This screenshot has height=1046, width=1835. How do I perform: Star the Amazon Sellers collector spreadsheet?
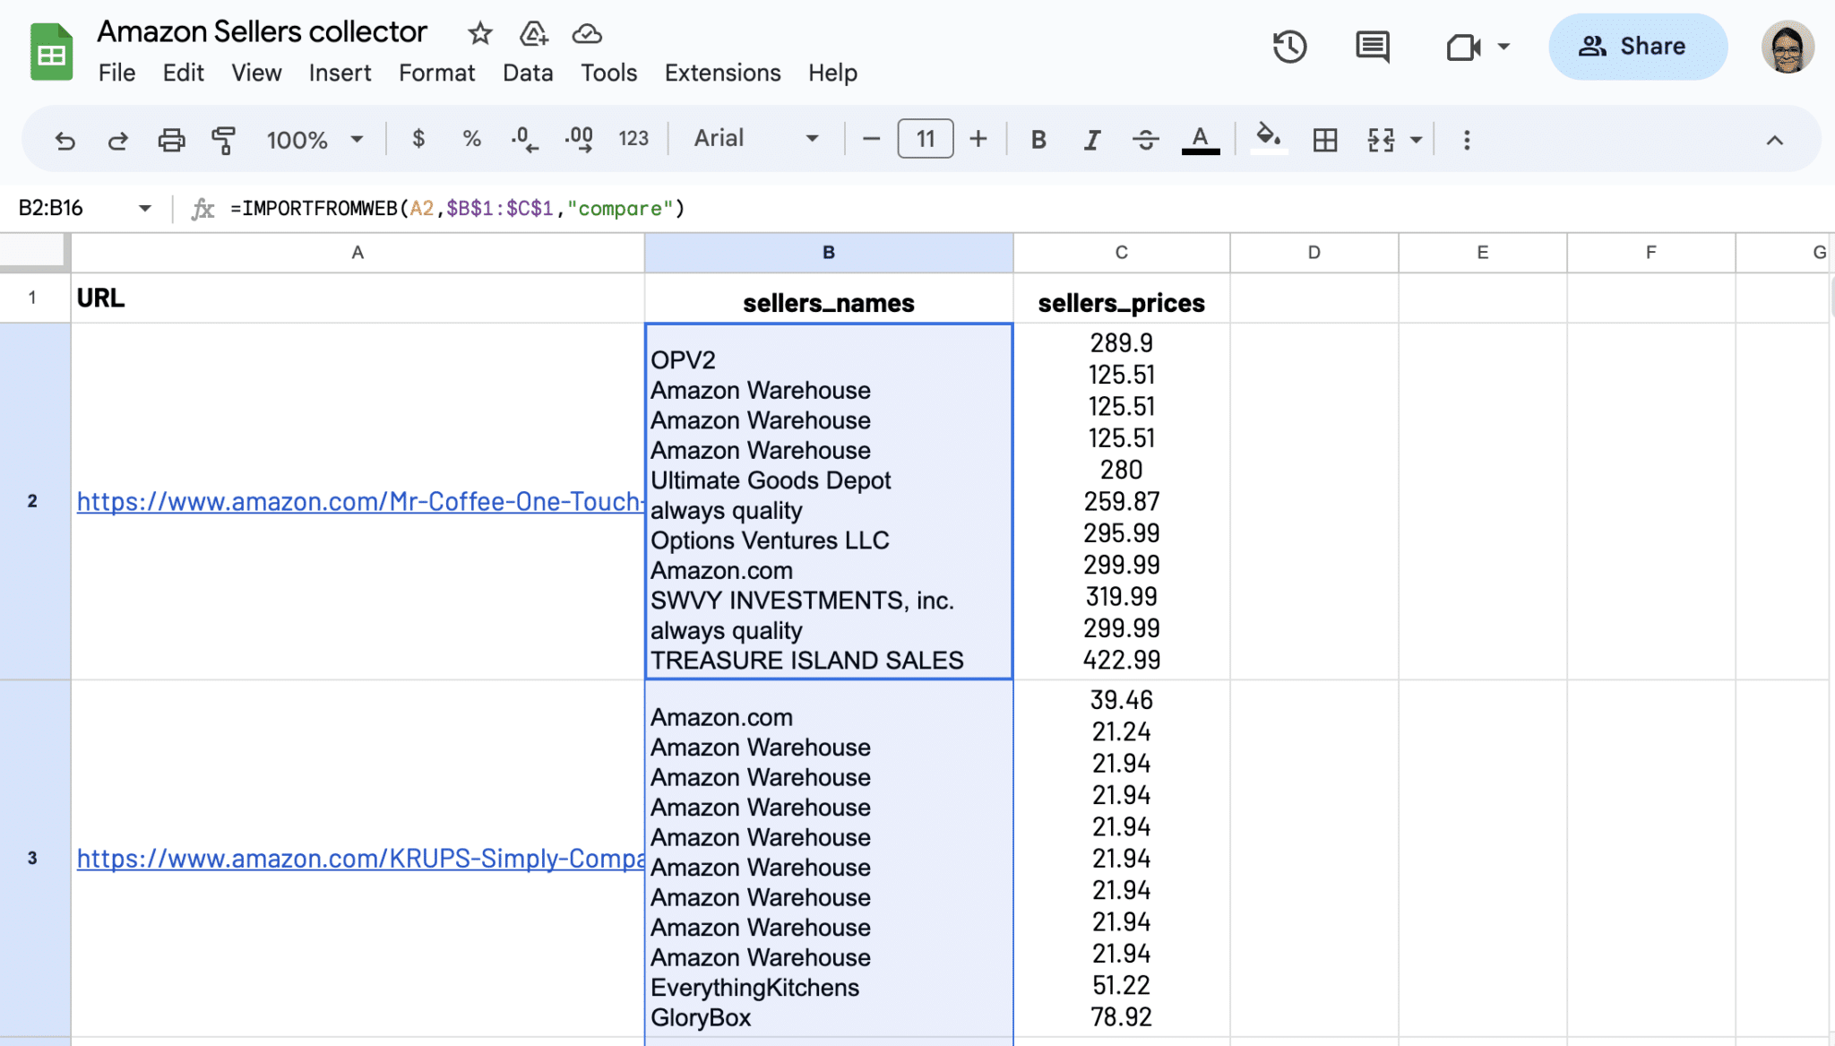pyautogui.click(x=480, y=32)
